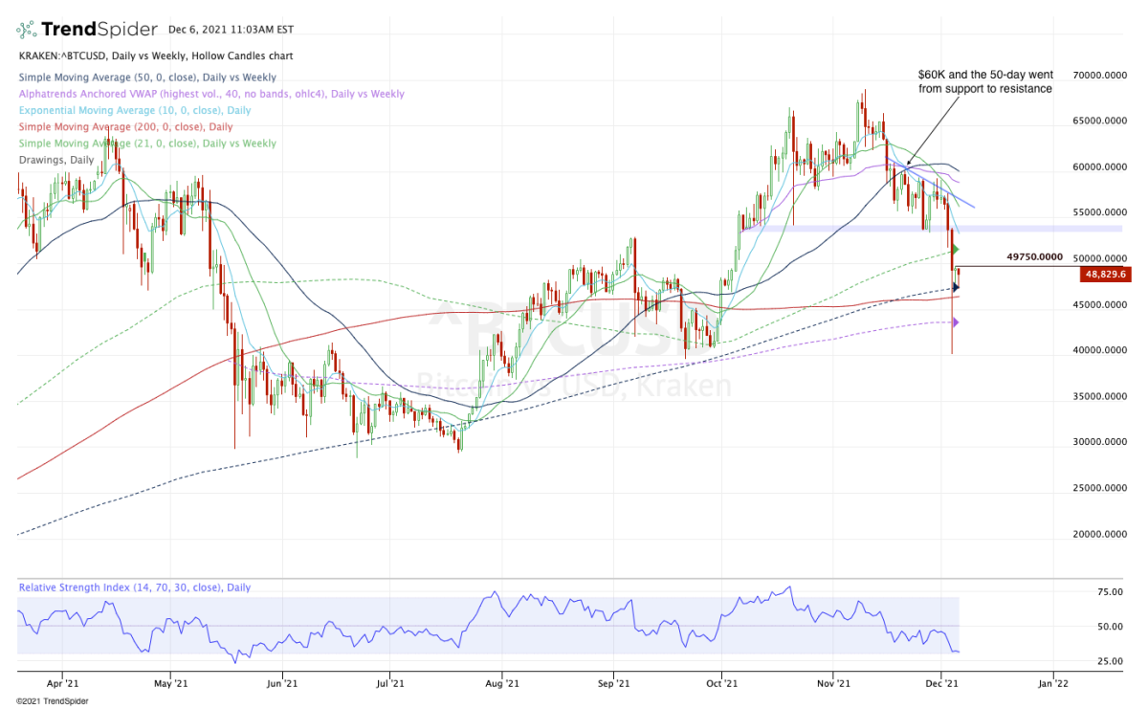Click the purple down-arrow marker near $43,000

click(x=956, y=321)
